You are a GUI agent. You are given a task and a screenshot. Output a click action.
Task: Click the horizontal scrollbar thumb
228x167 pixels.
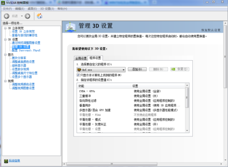click(x=112, y=164)
